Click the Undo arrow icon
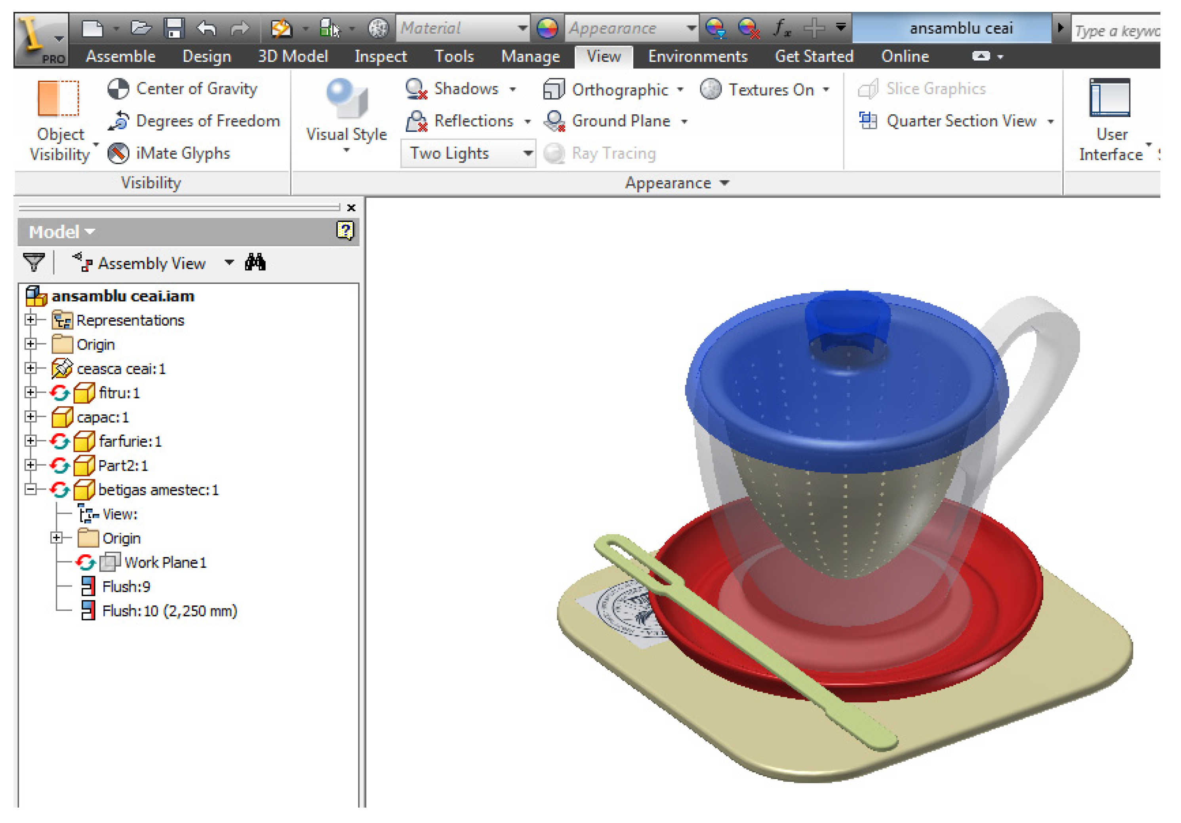The height and width of the screenshot is (823, 1181). [x=206, y=28]
